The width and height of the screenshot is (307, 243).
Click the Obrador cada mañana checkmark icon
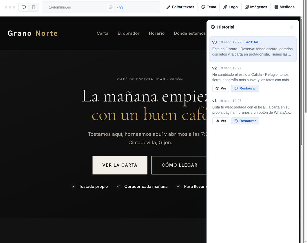[x=118, y=187]
